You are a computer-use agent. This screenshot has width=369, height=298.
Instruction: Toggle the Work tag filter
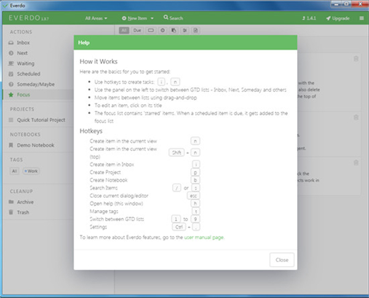coord(30,170)
